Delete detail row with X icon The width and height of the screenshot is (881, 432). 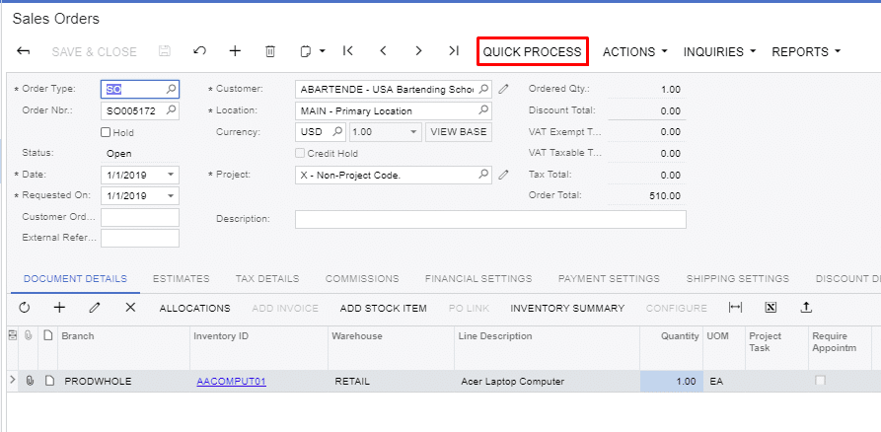pos(130,308)
